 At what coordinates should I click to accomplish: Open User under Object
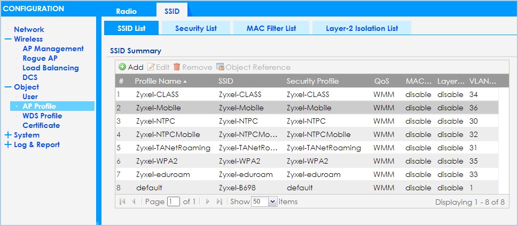30,96
